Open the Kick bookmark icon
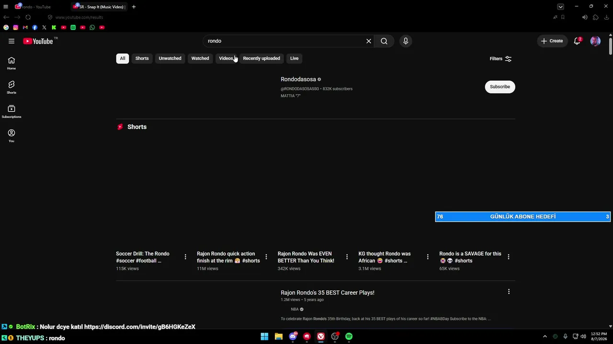Viewport: 613px width, 344px height. (x=54, y=28)
